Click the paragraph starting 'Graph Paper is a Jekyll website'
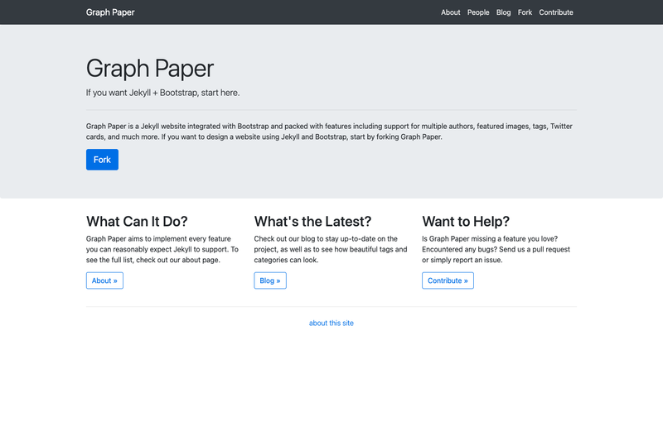Screen dimensions: 663x441 click(329, 132)
